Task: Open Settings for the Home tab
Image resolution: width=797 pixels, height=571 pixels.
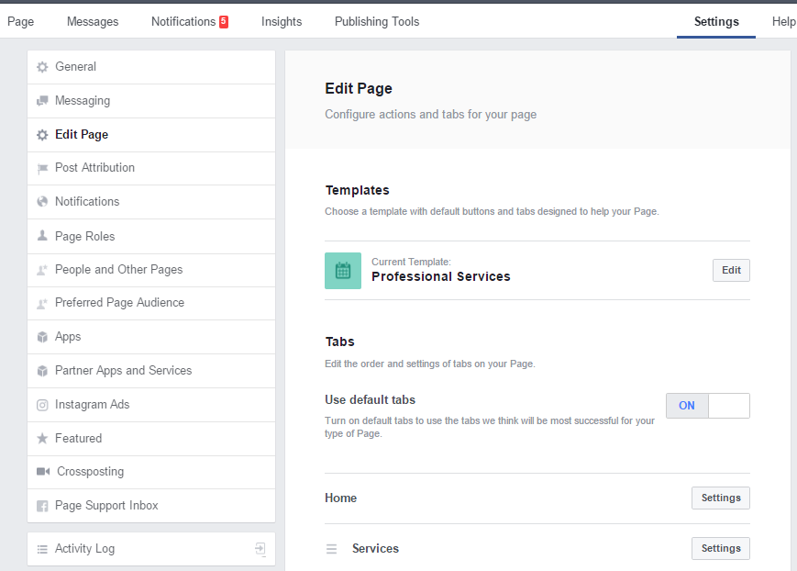Action: (x=720, y=498)
